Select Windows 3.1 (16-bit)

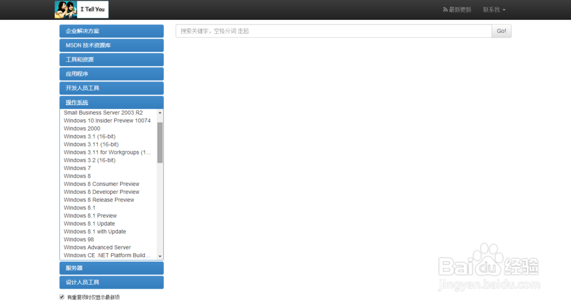[x=90, y=137]
